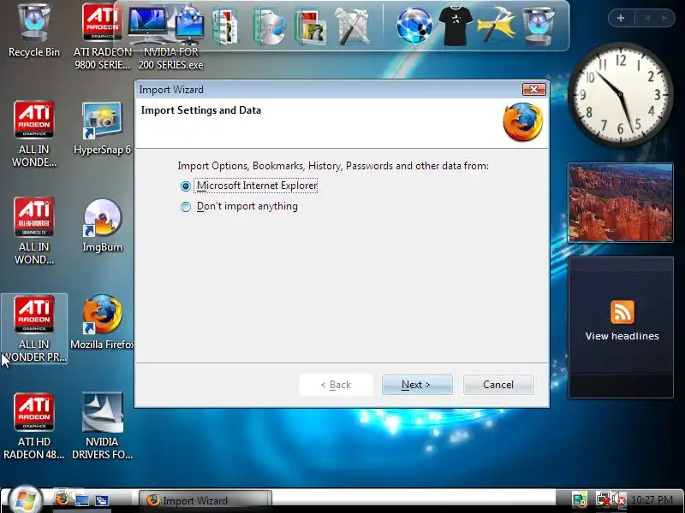Viewport: 685px width, 513px height.
Task: Click the muted volume tray icon
Action: (x=618, y=500)
